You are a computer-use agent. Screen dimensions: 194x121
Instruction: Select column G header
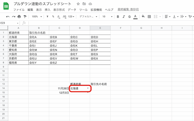[141, 28]
